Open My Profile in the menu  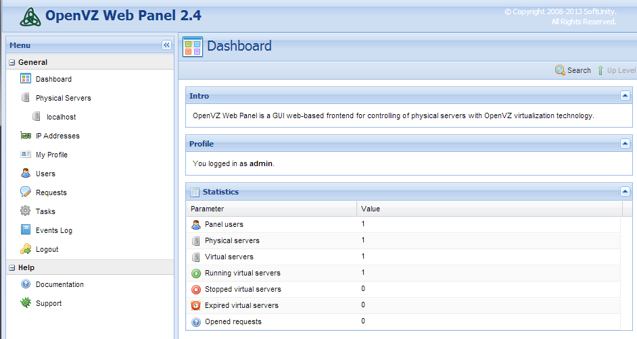51,155
